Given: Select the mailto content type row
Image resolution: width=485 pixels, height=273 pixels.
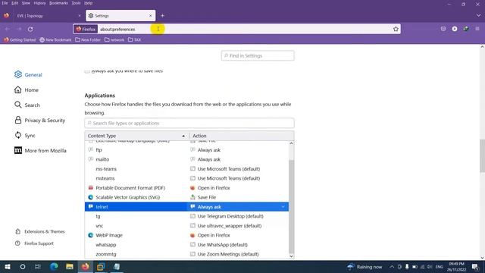Looking at the screenshot, I should (x=186, y=159).
